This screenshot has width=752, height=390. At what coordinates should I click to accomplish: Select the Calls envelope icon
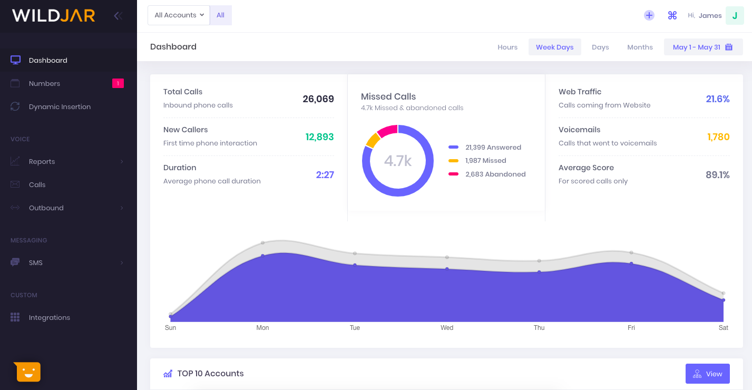pos(15,184)
